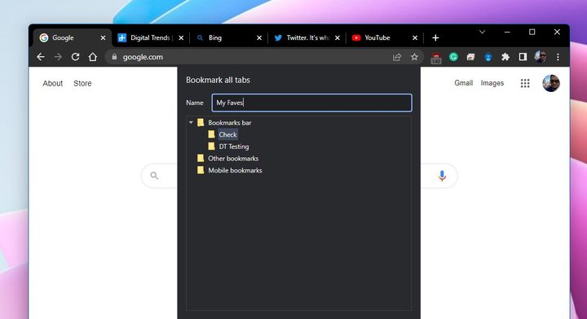Open the Google account avatar on page

coord(551,83)
